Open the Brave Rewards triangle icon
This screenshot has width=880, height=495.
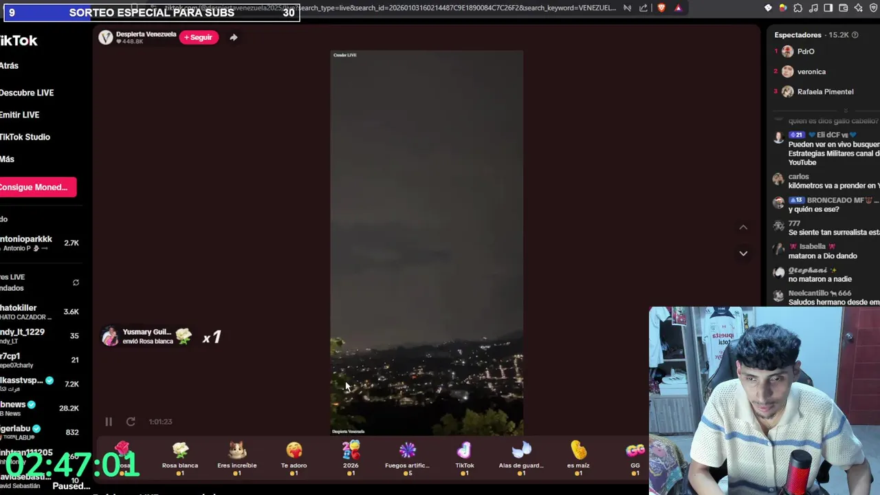pyautogui.click(x=678, y=8)
